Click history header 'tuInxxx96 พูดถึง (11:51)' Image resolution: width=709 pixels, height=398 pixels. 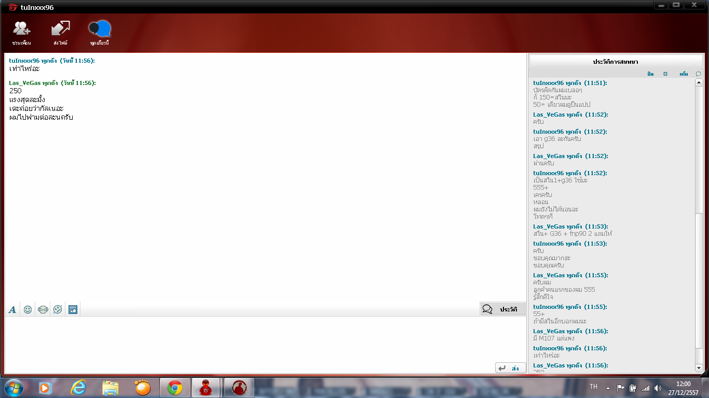click(570, 83)
